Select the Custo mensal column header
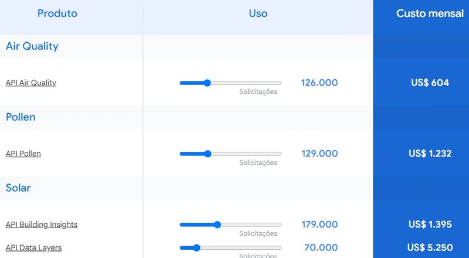The width and height of the screenshot is (469, 258). tap(430, 13)
